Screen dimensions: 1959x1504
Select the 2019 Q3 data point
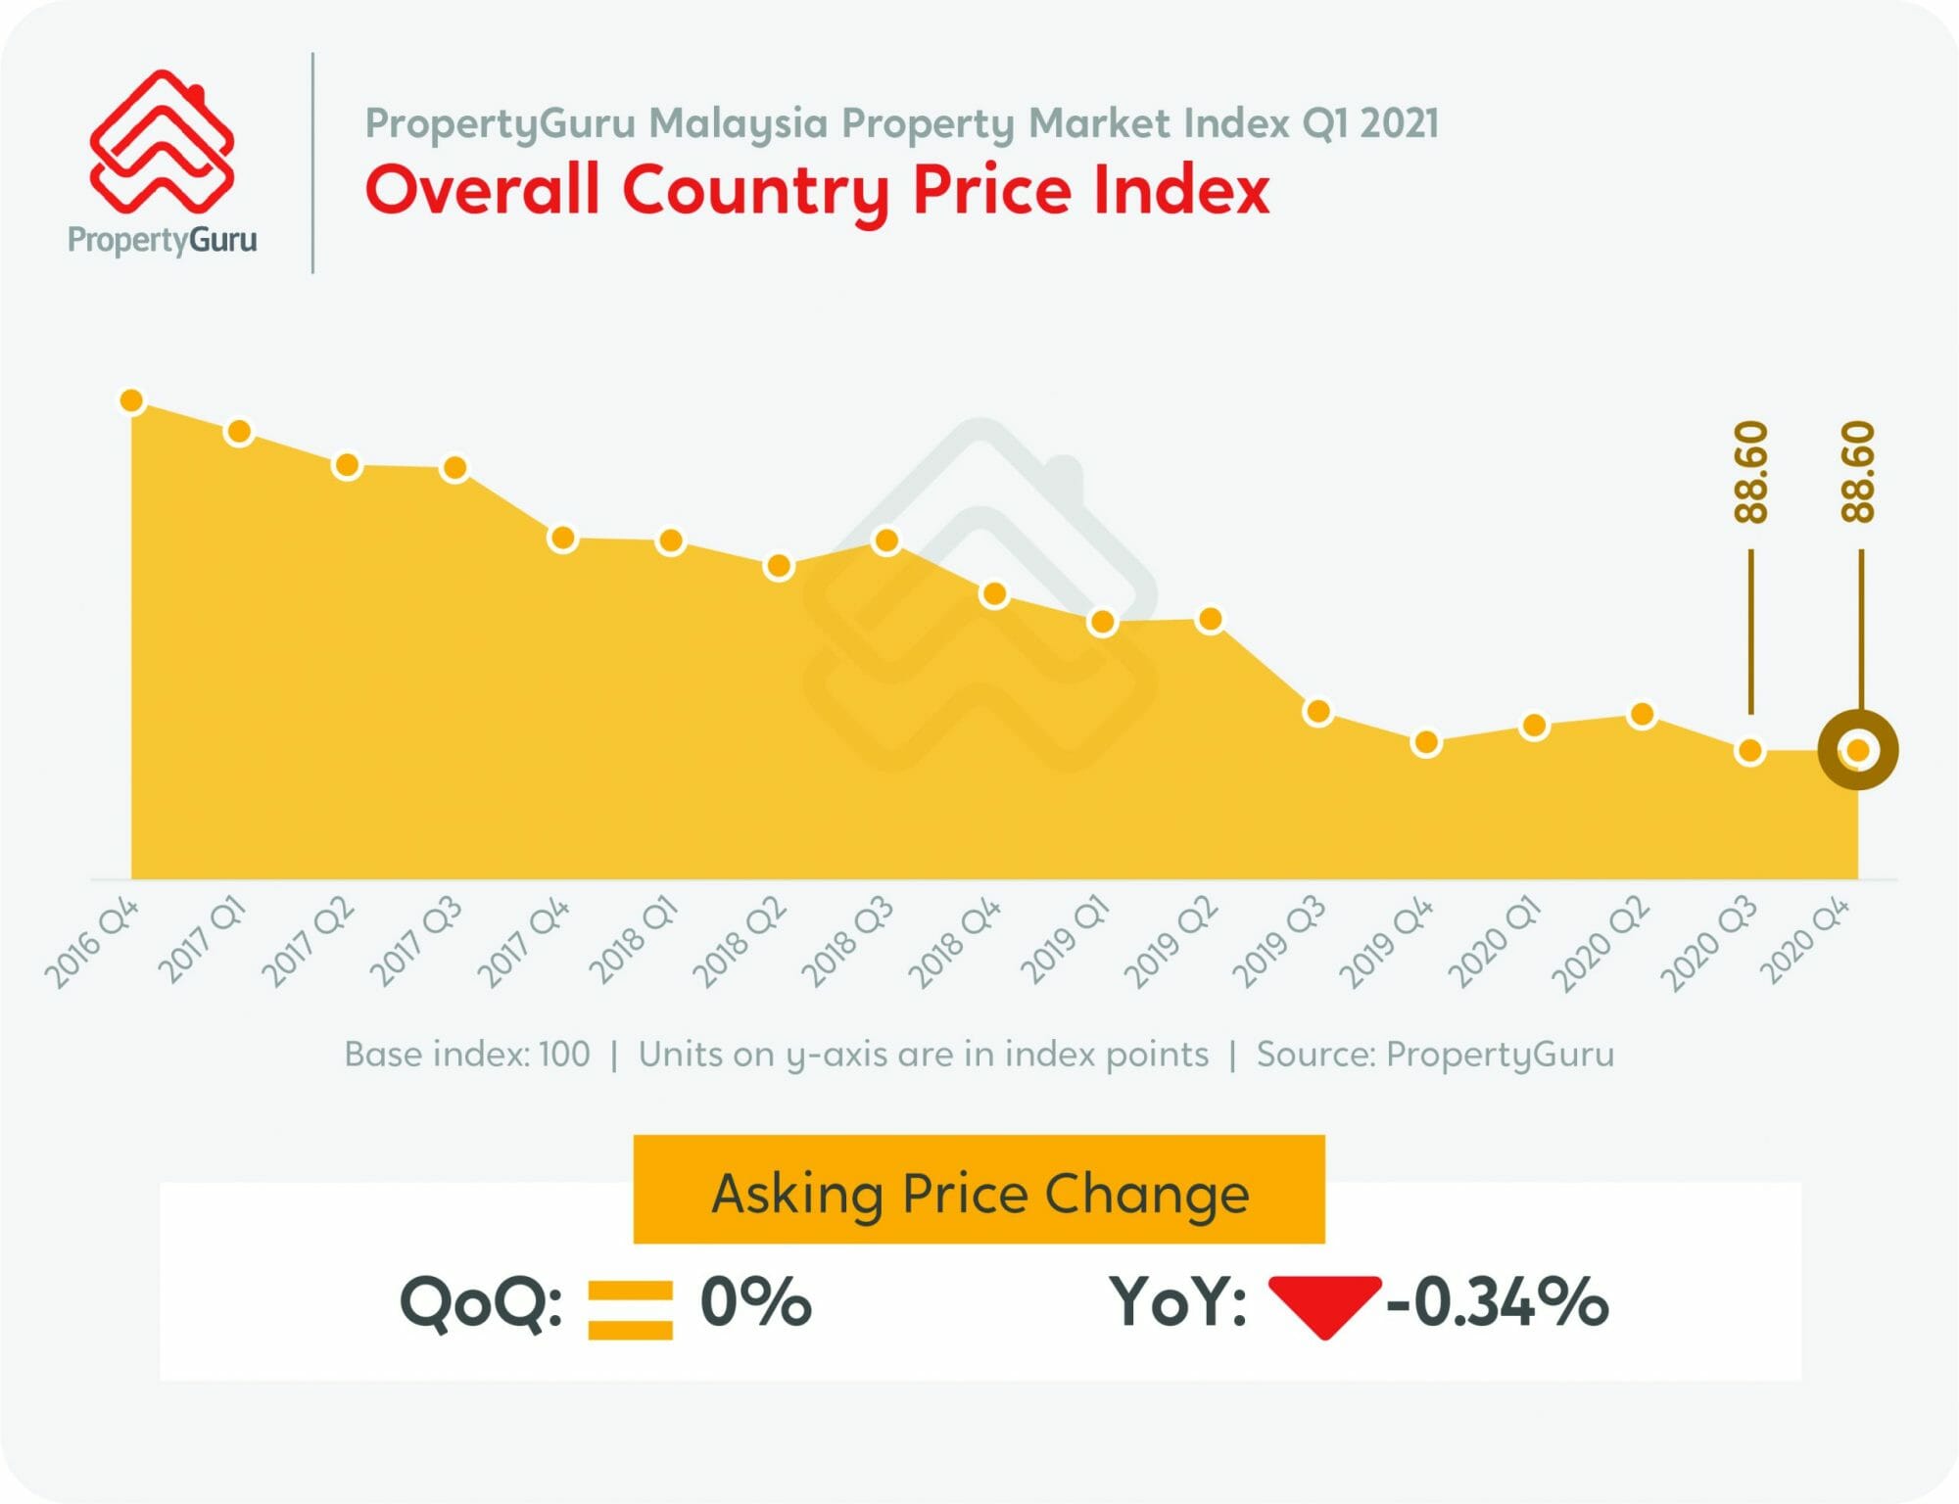click(x=1318, y=712)
